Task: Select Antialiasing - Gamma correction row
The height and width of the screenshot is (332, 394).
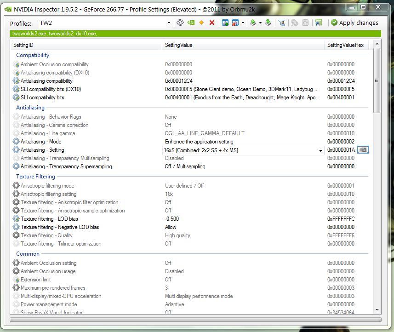Action: pos(190,125)
